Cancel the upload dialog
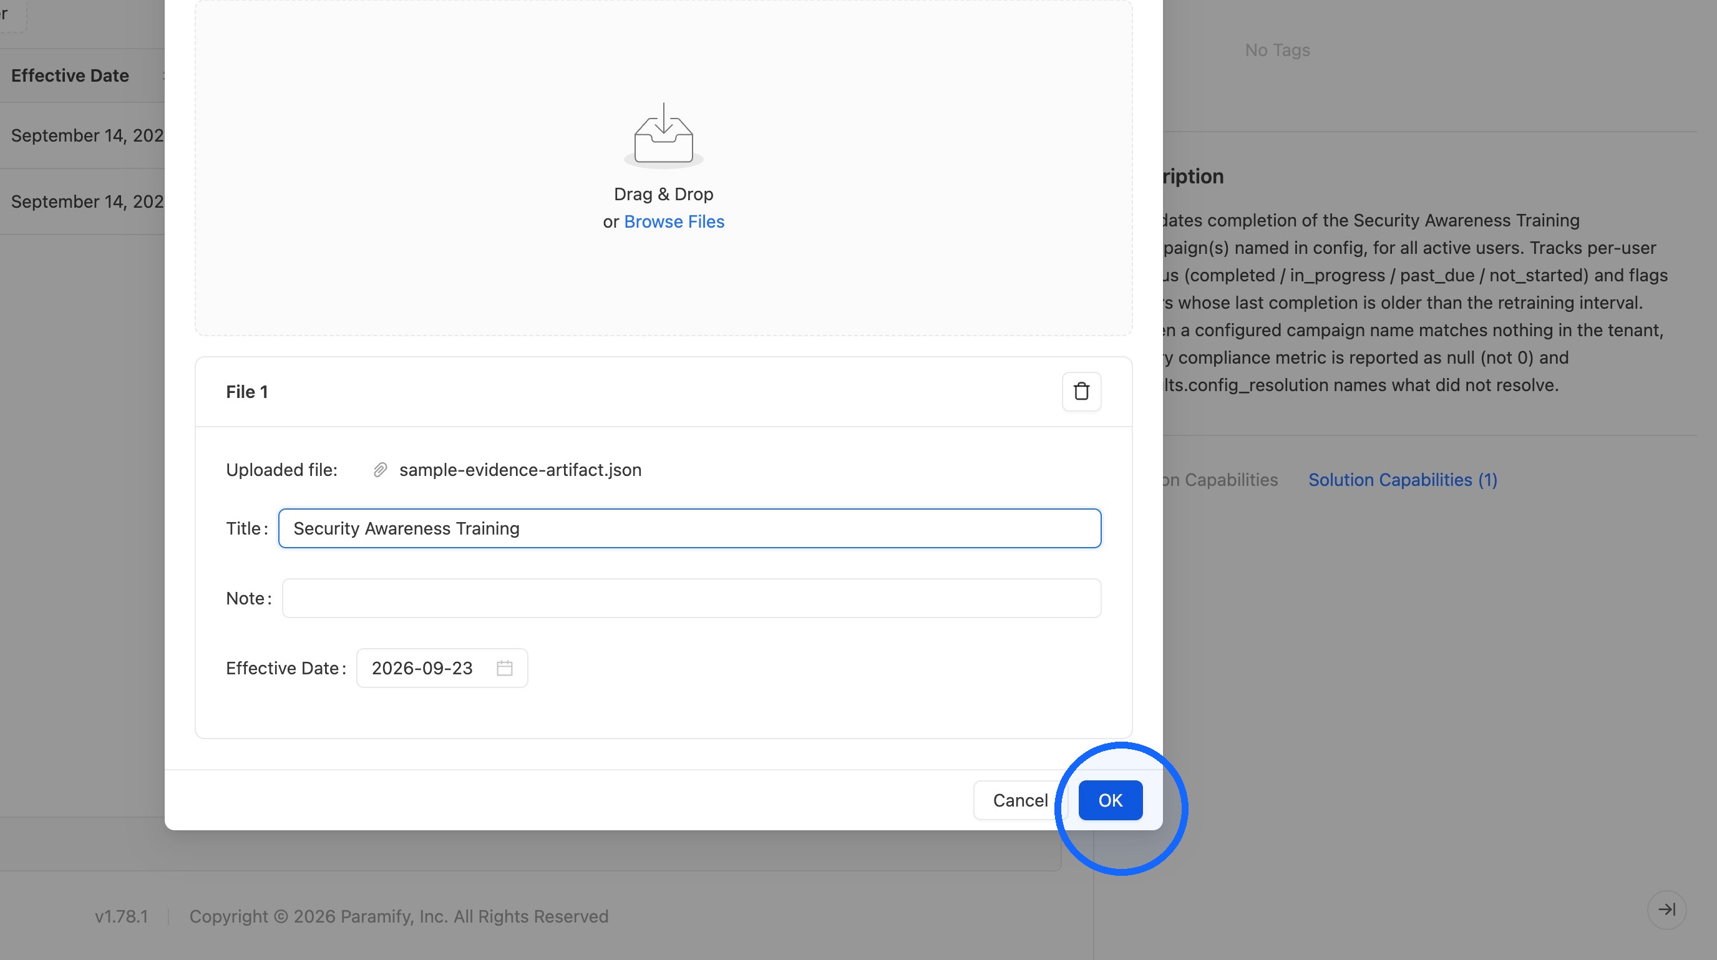1717x960 pixels. pyautogui.click(x=1020, y=800)
